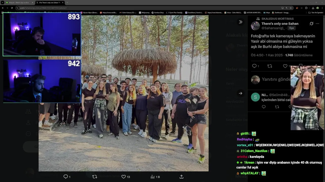Click the zoom magnifier icon in address bar
Screen dimensions: 325x182
[x=287, y=8]
